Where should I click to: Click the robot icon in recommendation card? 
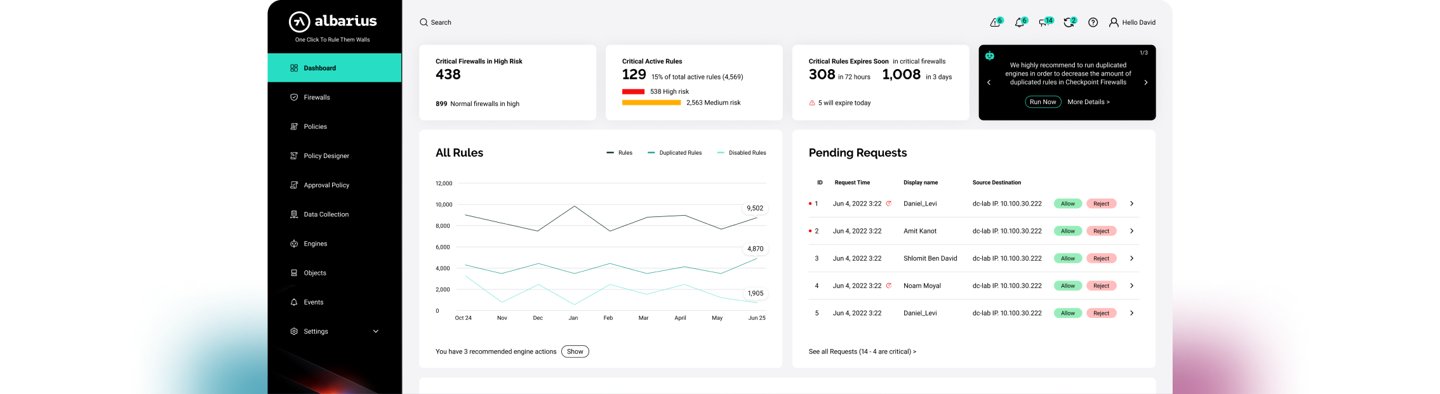click(989, 56)
